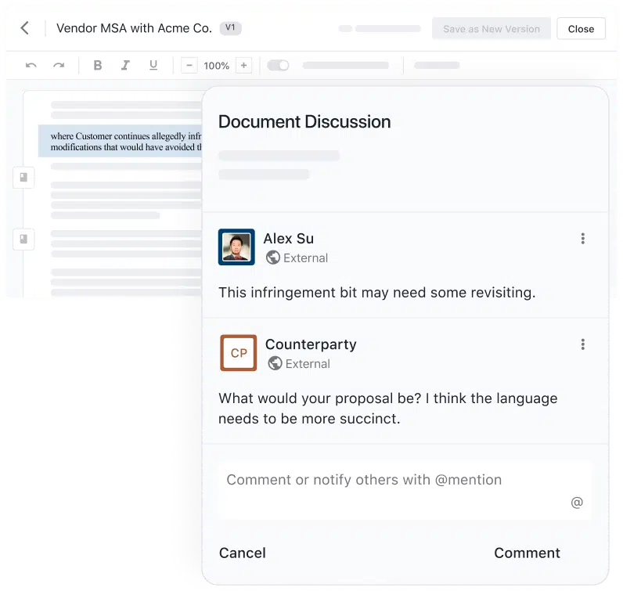Undo the last edit
This screenshot has height=598, width=623.
[x=31, y=66]
